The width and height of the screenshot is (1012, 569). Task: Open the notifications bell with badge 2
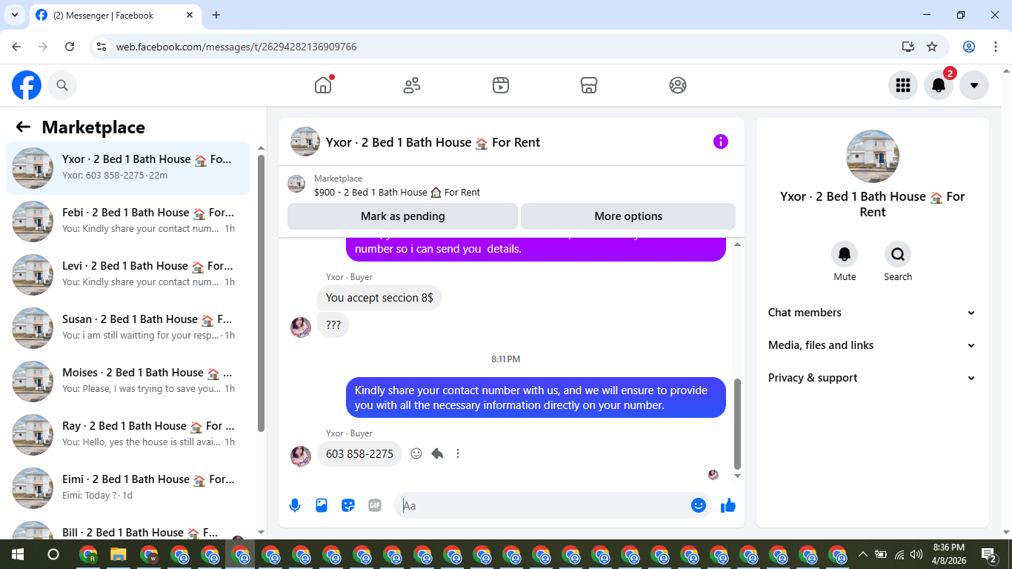(x=938, y=85)
